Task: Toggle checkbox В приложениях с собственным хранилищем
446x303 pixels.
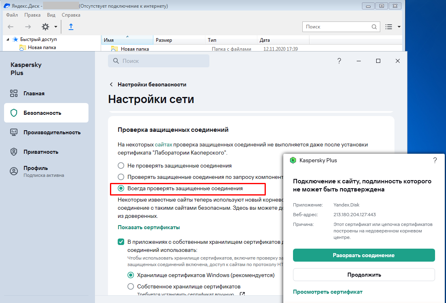Action: [x=121, y=242]
